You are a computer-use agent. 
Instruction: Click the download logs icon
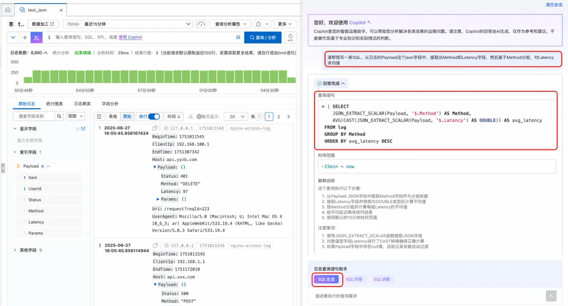click(190, 116)
